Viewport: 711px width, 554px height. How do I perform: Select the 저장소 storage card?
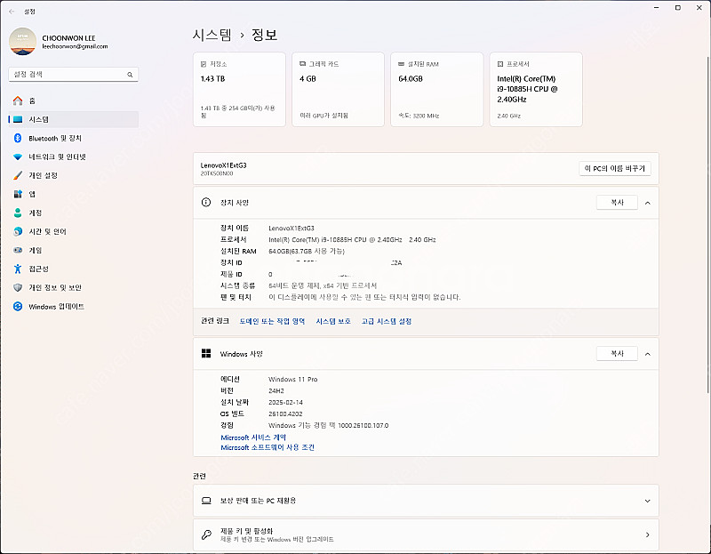239,90
